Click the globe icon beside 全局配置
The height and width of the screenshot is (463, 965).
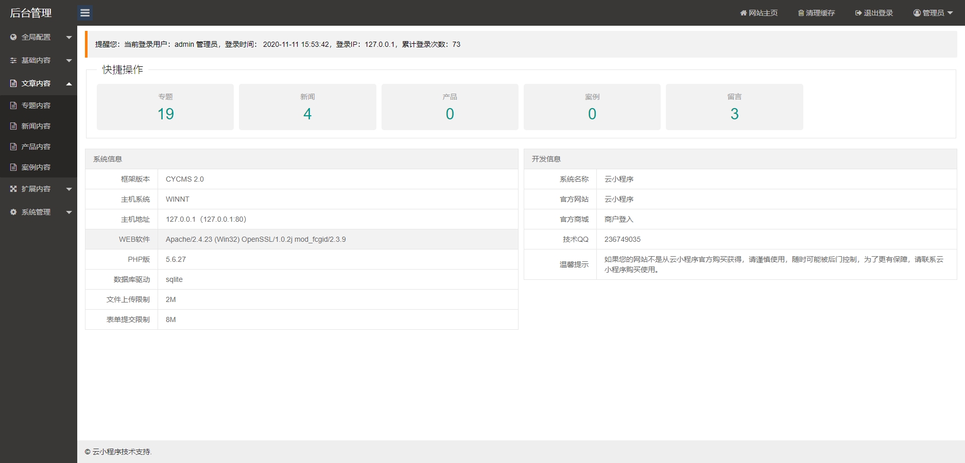(x=13, y=37)
